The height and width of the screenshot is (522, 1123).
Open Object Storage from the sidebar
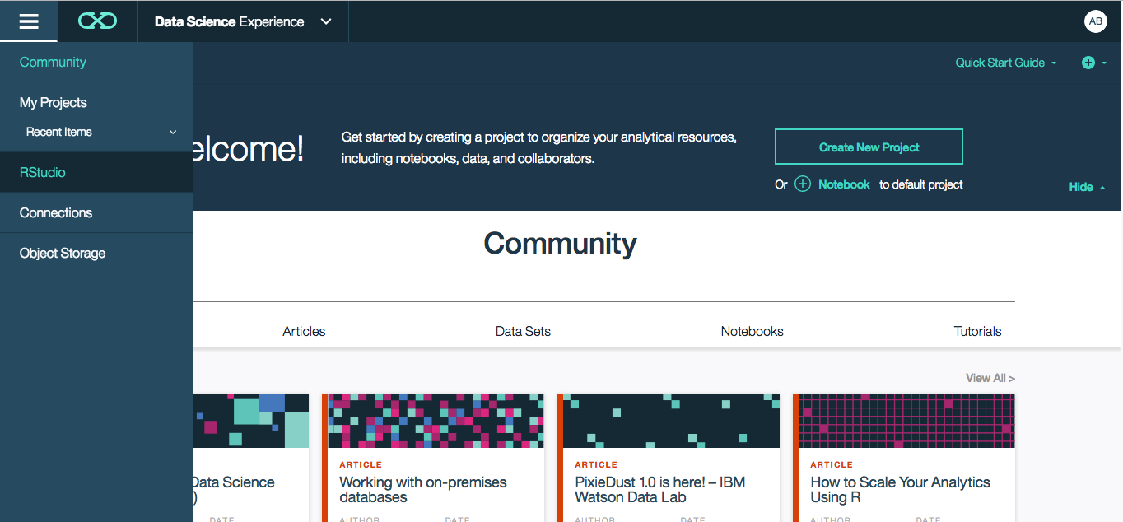[x=62, y=253]
